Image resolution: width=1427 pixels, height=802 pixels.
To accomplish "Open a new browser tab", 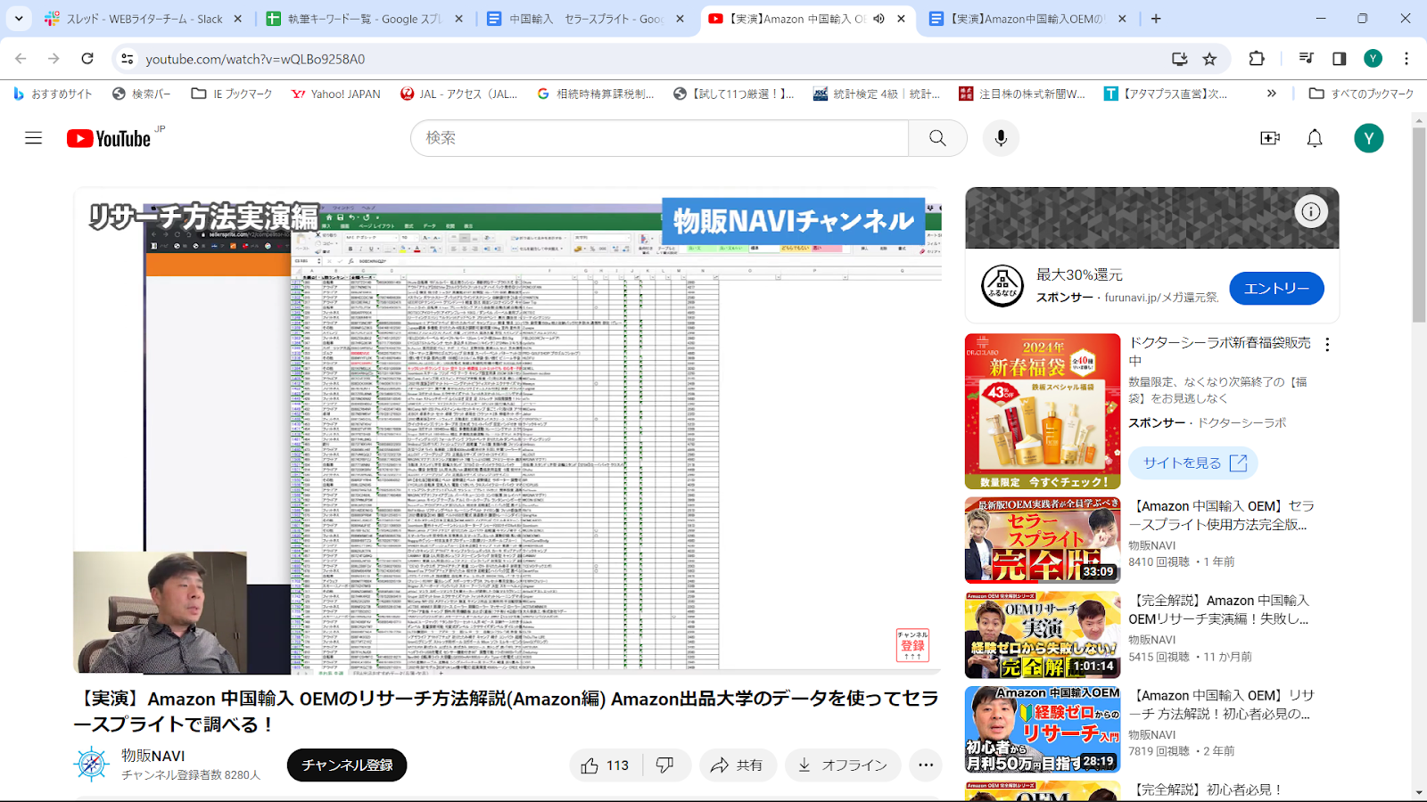I will (1156, 19).
